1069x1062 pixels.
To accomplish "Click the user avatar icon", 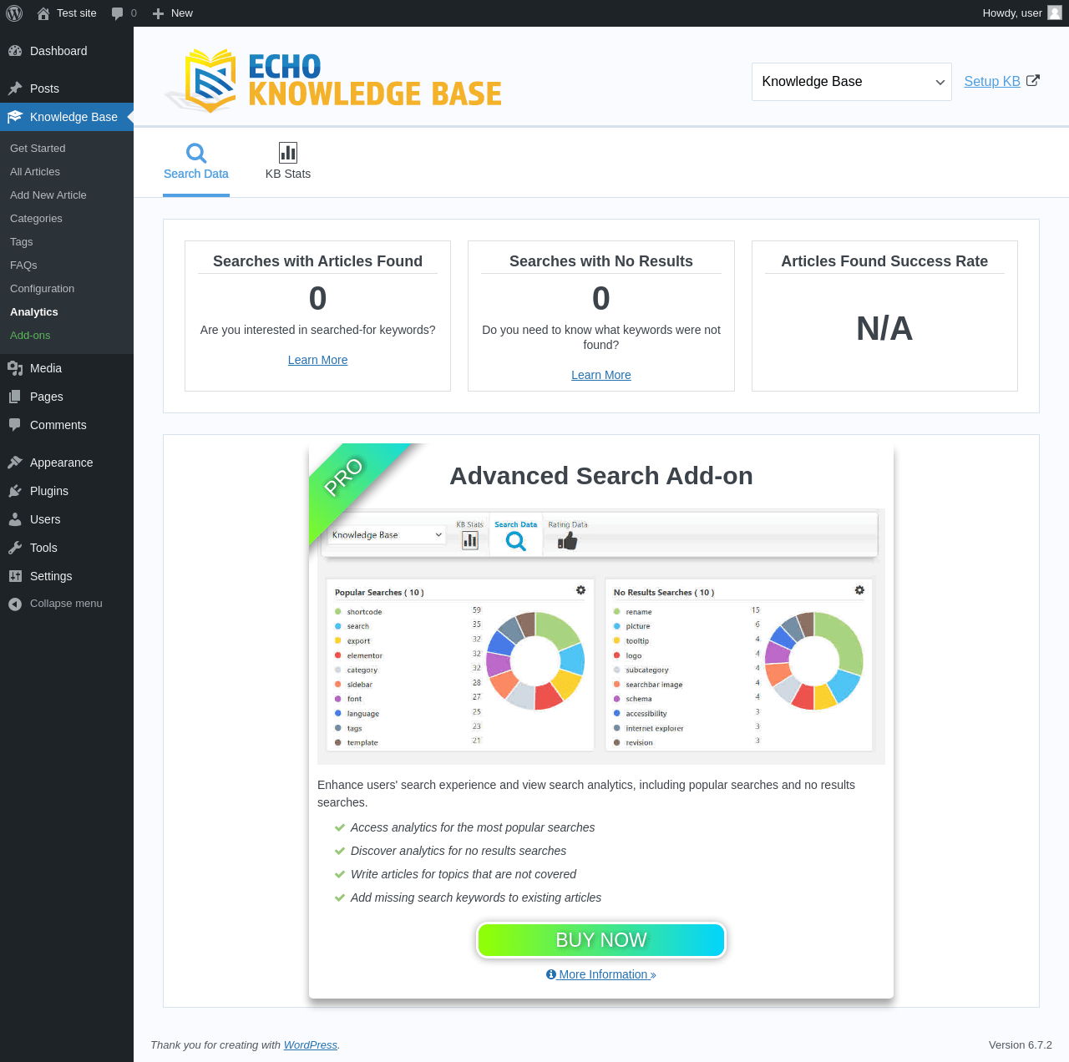I will [x=1055, y=13].
